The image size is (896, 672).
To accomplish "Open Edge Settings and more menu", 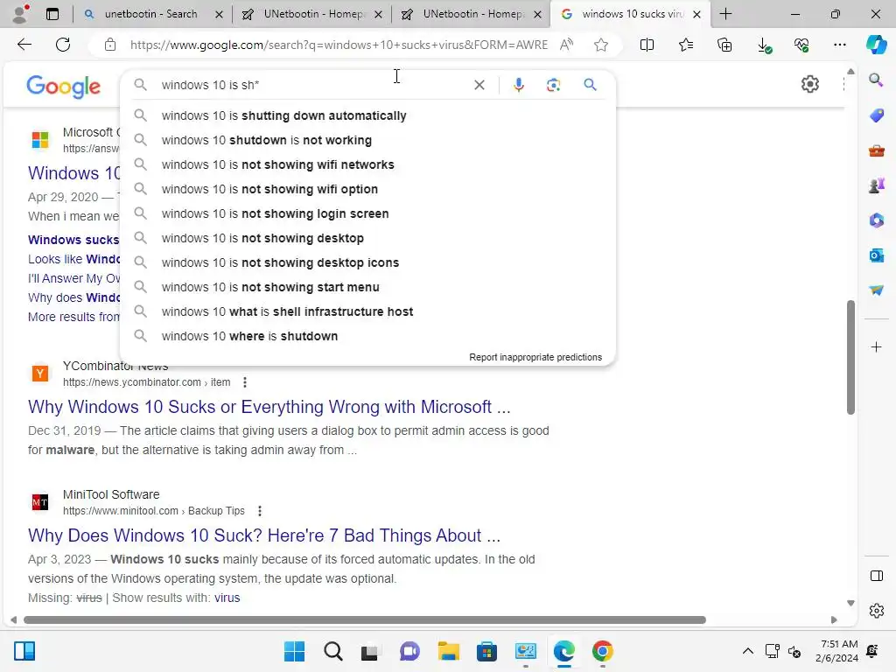I will click(839, 45).
